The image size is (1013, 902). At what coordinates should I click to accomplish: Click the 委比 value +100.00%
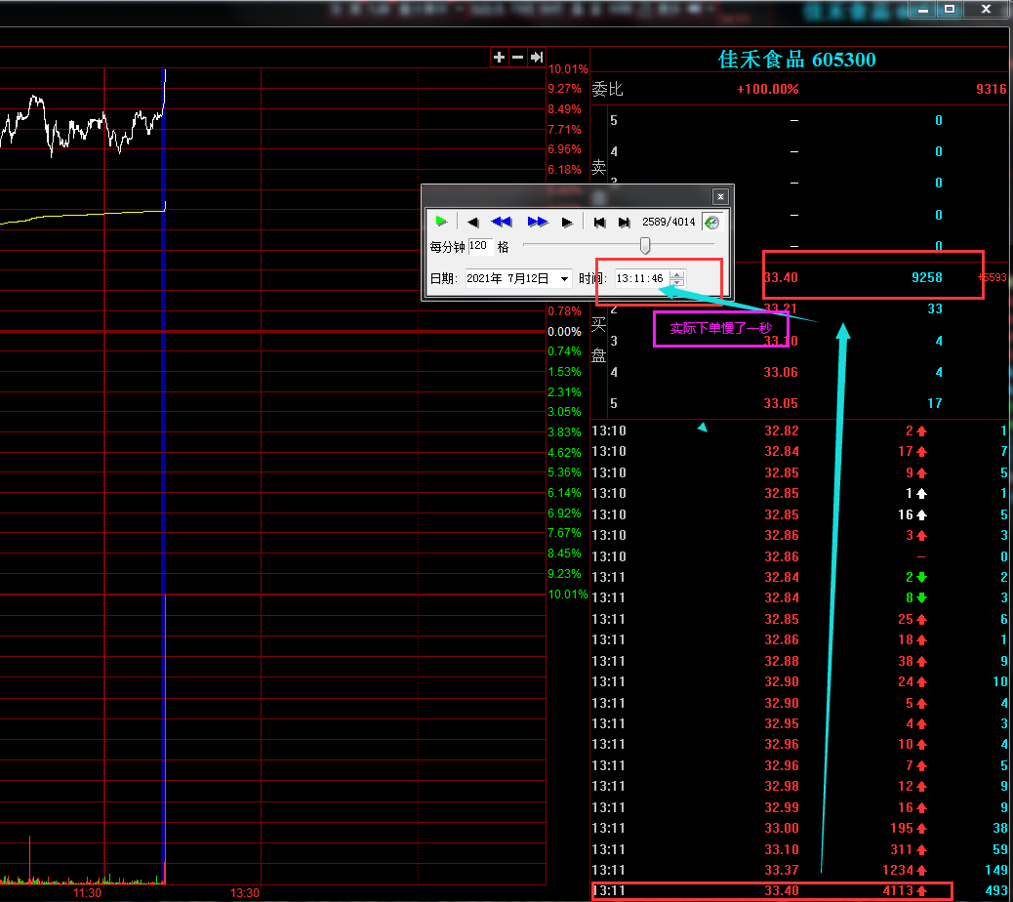pyautogui.click(x=767, y=89)
